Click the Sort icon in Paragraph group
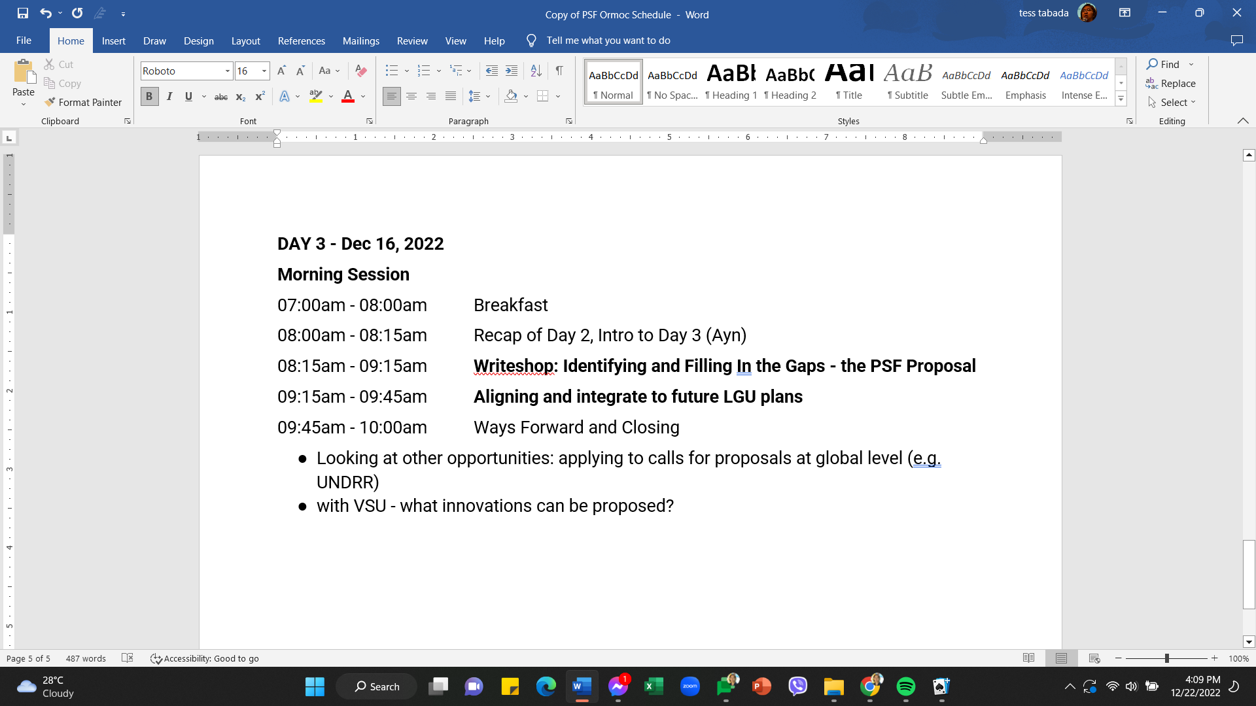The height and width of the screenshot is (706, 1256). 536,71
